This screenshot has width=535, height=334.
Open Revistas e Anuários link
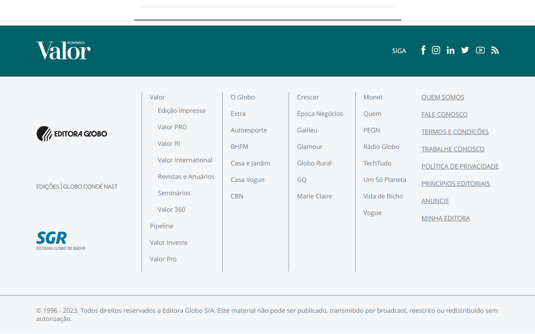pos(186,177)
